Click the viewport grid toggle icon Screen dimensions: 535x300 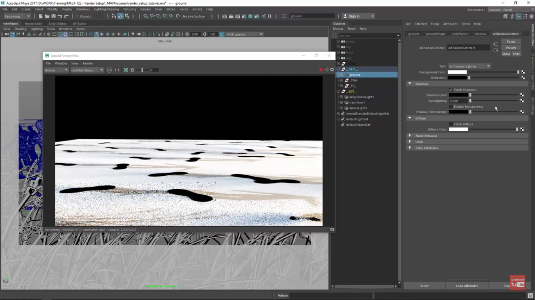coord(49,34)
